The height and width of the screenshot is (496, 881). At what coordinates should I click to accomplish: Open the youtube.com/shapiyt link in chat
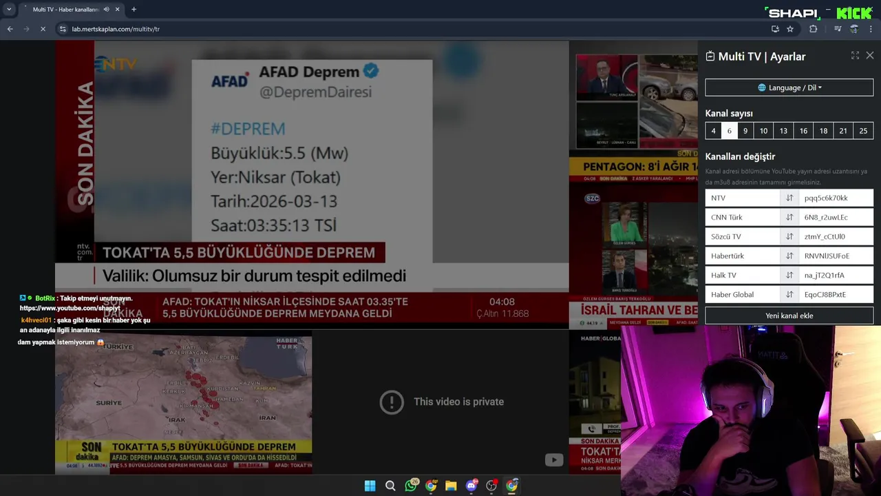(70, 308)
